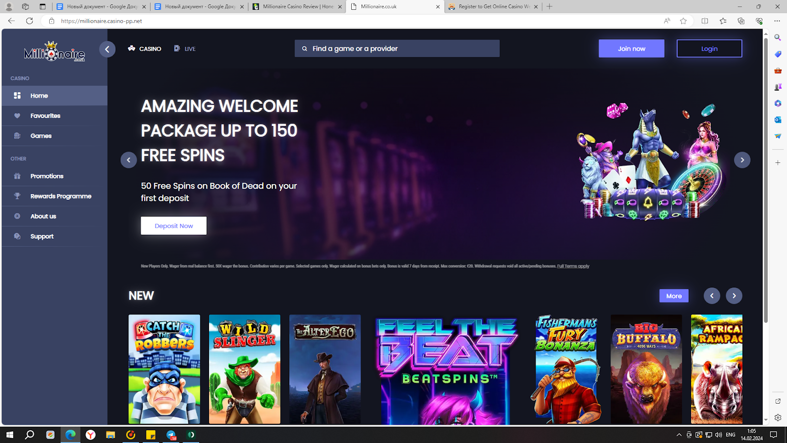
Task: Open Games from the sidebar
Action: pos(55,136)
